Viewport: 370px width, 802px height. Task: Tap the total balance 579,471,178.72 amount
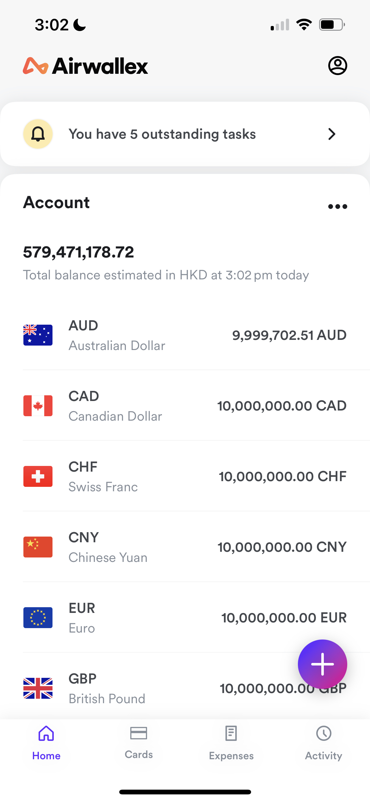78,252
